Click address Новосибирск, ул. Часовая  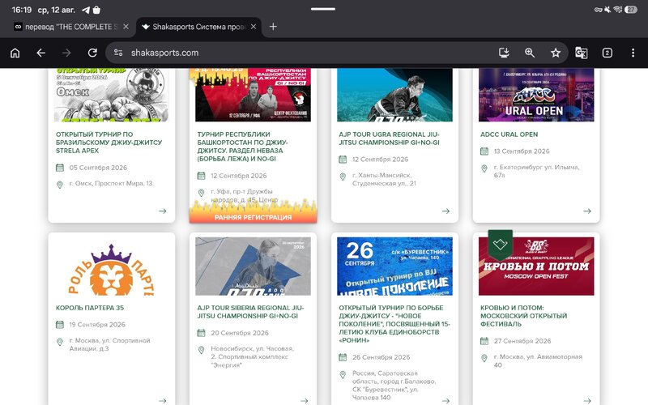tap(252, 356)
